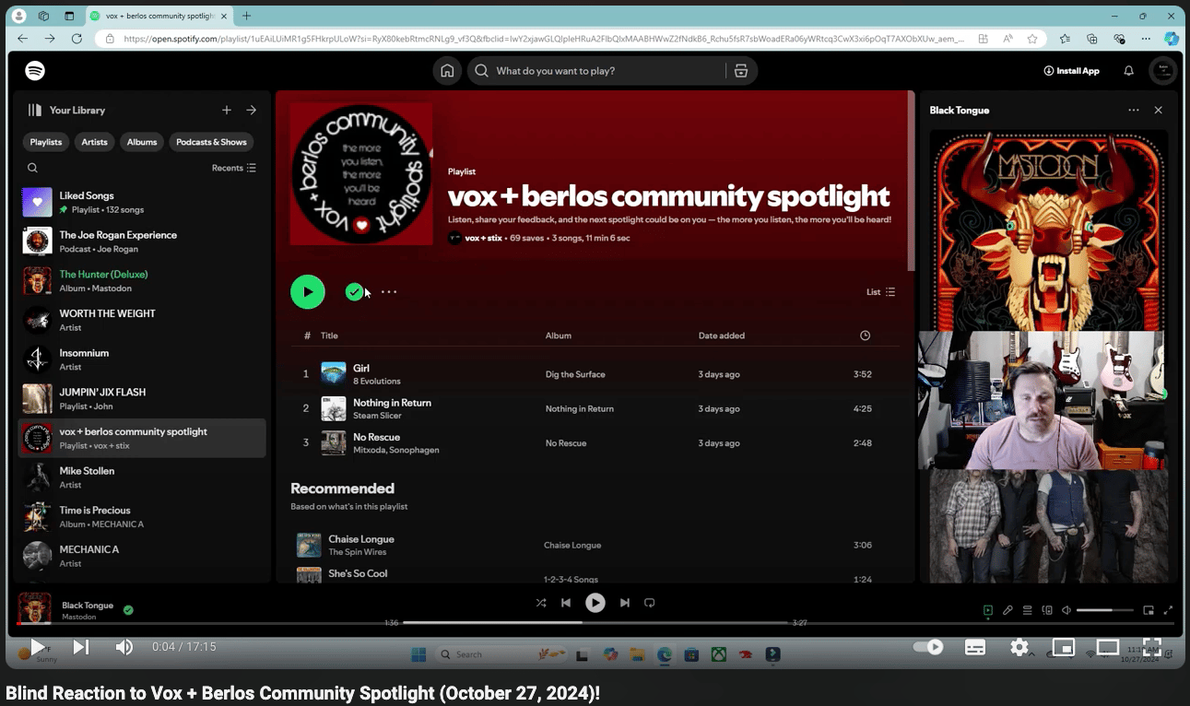Go to Spotify Home
This screenshot has height=706, width=1190.
447,71
